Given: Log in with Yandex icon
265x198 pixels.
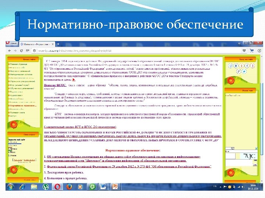Looking at the screenshot, I should [252, 66].
